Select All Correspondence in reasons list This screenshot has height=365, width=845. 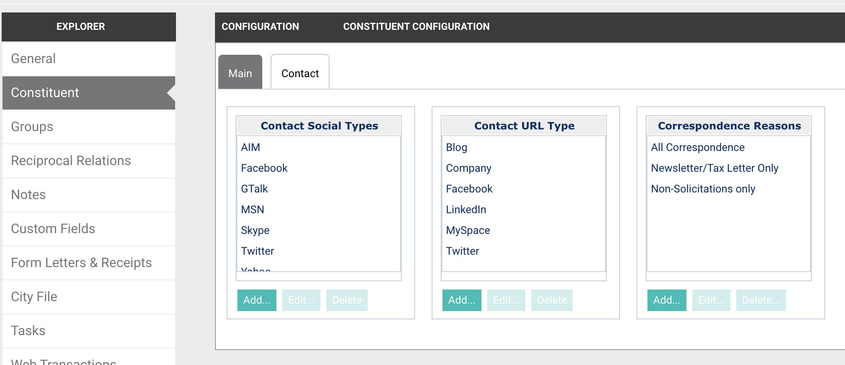click(x=697, y=147)
